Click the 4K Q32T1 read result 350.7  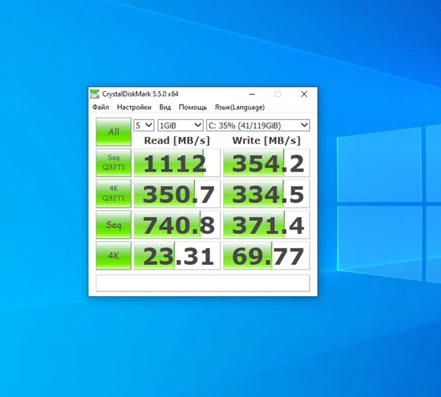pyautogui.click(x=177, y=194)
